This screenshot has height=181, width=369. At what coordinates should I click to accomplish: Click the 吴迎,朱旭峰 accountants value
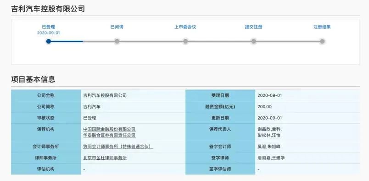pyautogui.click(x=269, y=147)
